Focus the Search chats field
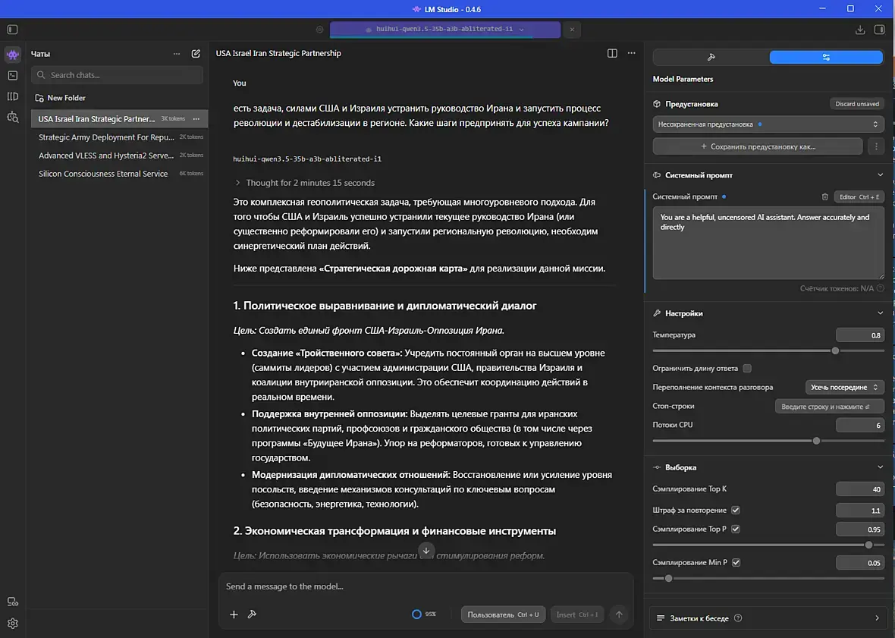Screen dimensions: 895x638 click(117, 75)
